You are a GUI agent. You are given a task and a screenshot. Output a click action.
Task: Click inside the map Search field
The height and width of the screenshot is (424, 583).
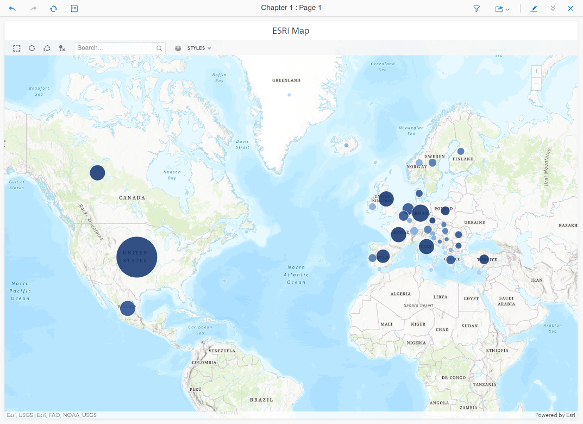point(115,48)
